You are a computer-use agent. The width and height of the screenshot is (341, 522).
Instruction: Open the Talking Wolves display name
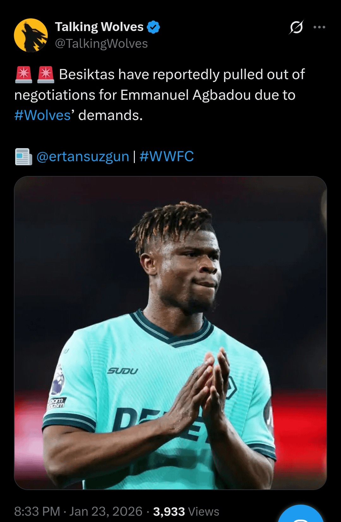point(99,27)
